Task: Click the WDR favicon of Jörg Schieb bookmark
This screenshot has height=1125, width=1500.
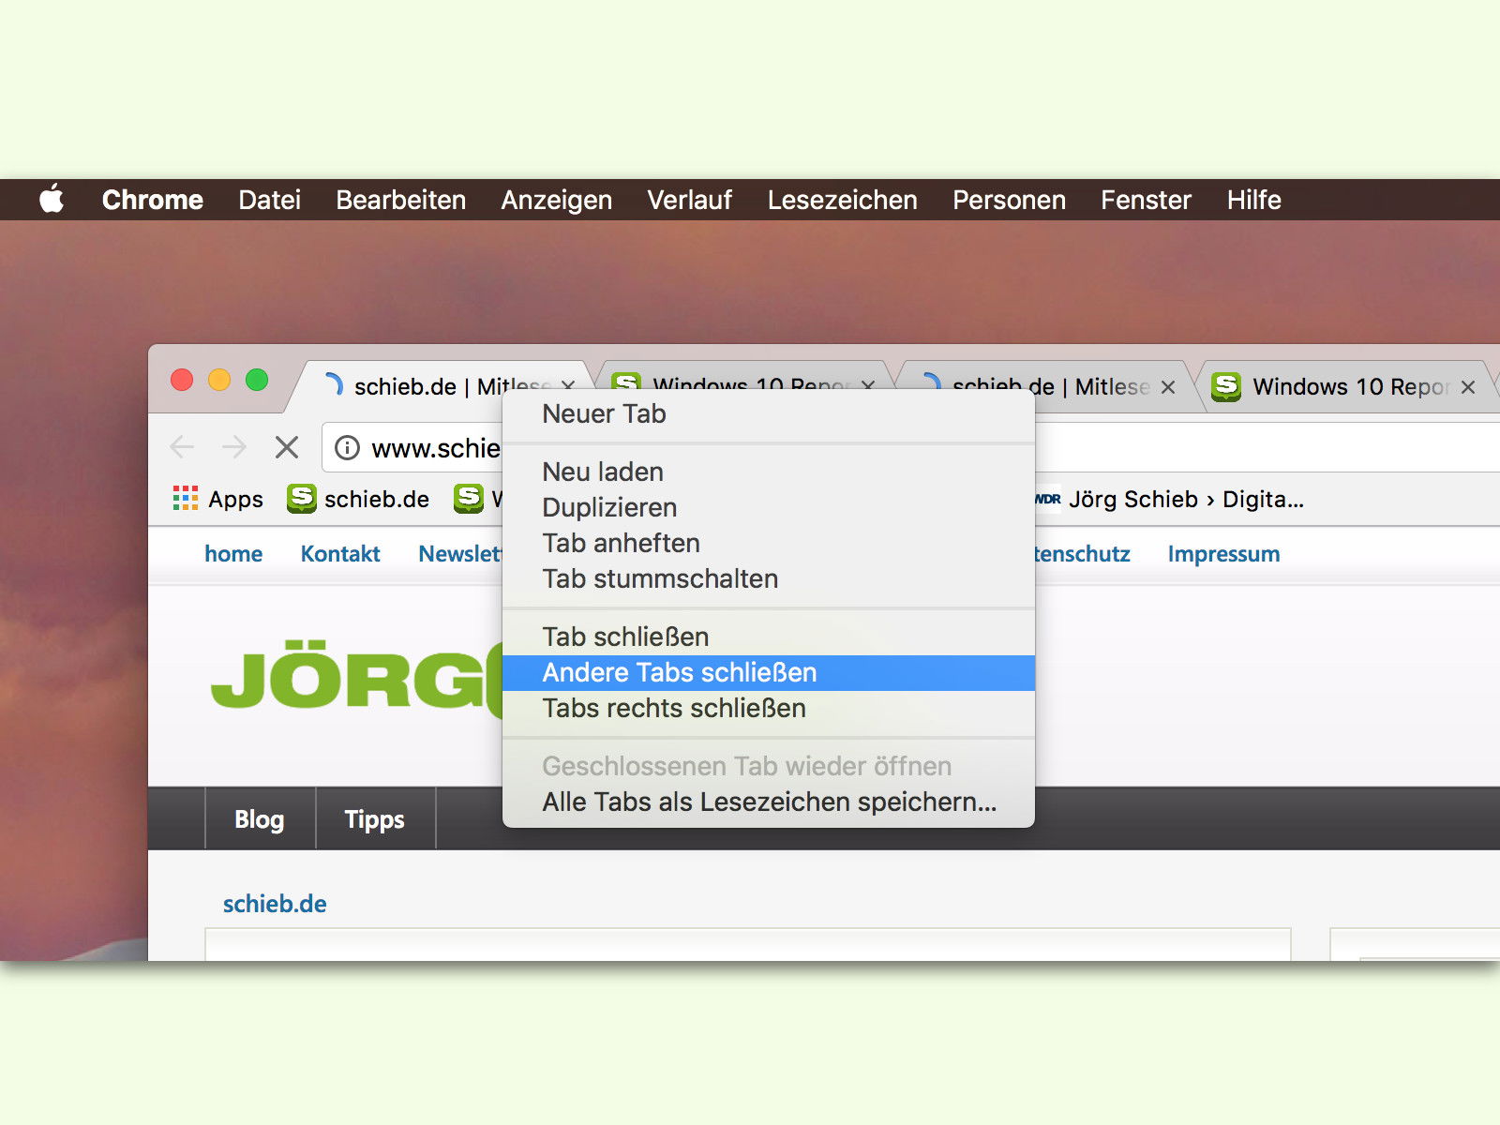Action: (1048, 499)
